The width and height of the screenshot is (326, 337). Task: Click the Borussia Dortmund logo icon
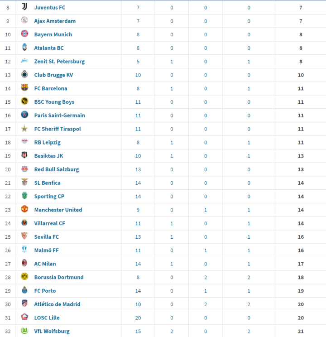24,277
